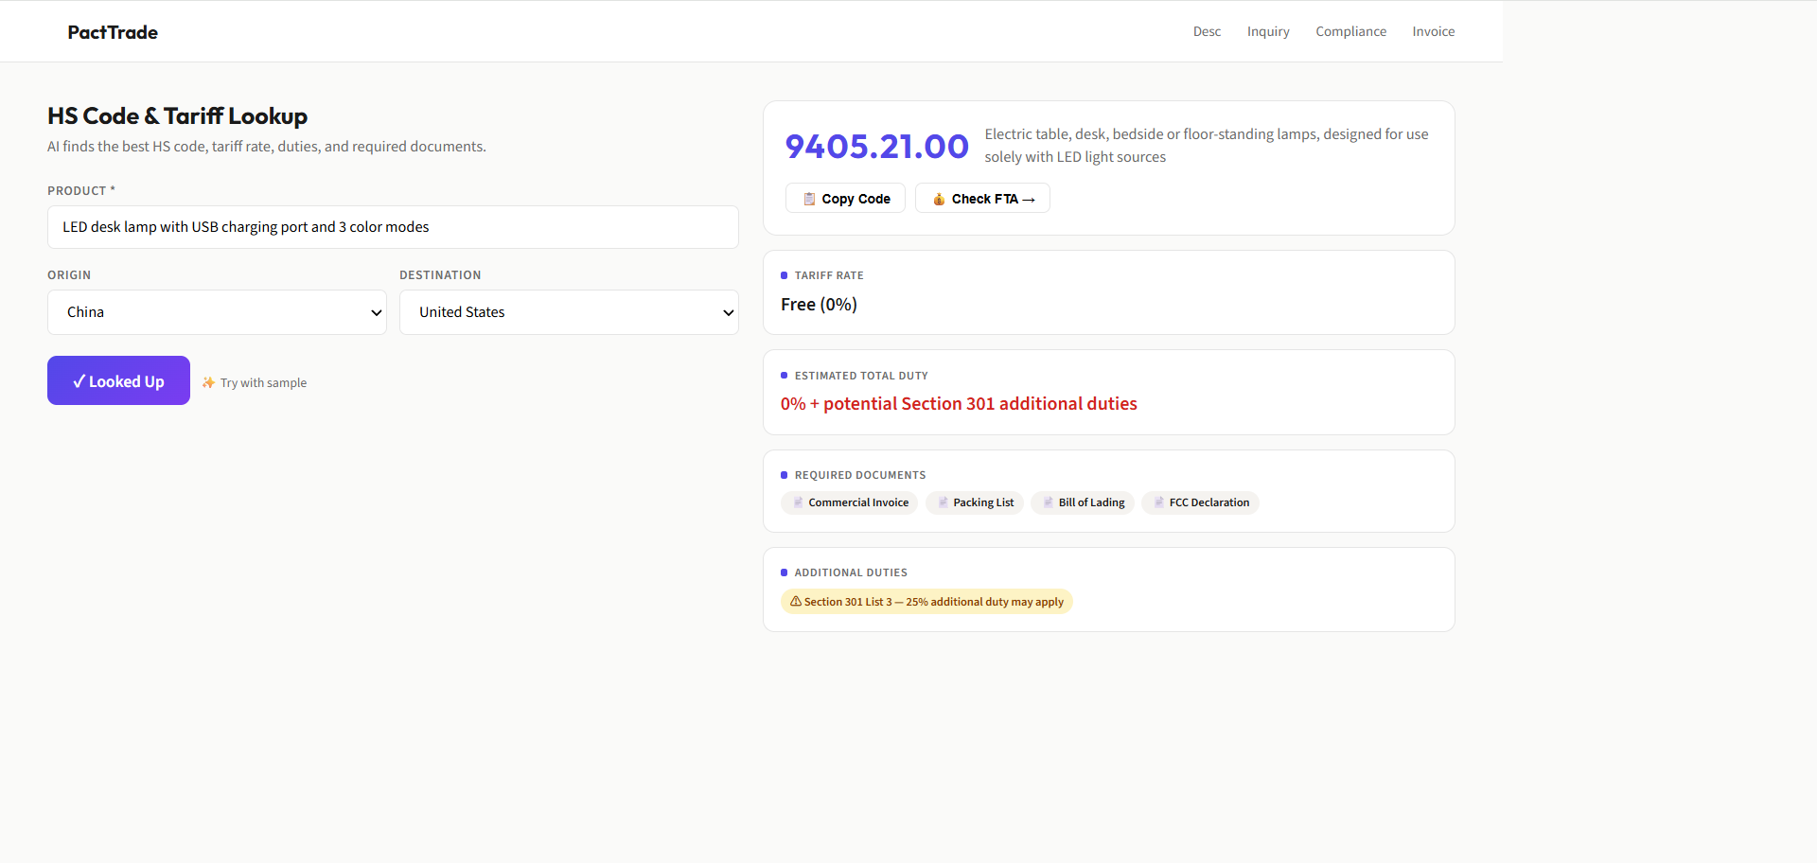Go to the Compliance page
Image resolution: width=1817 pixels, height=863 pixels.
[1350, 31]
